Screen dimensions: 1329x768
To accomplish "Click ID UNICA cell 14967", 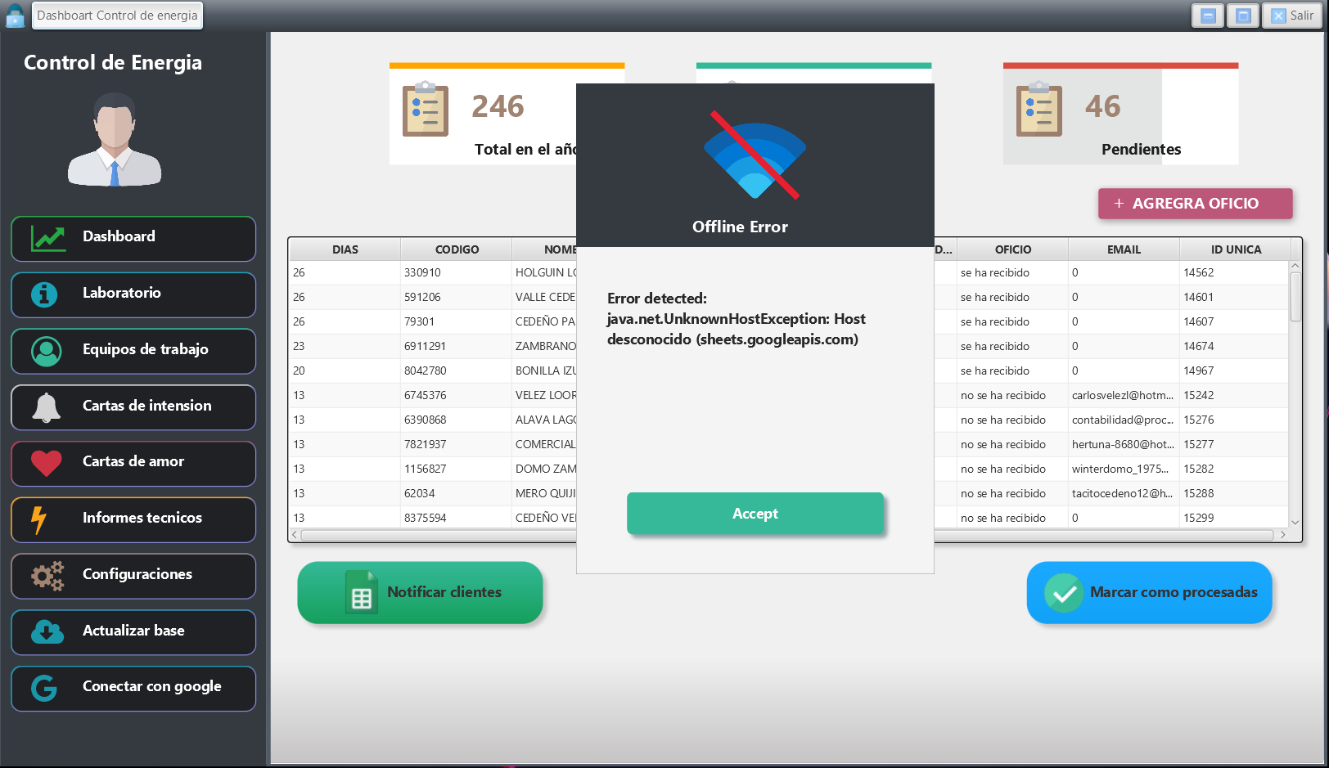I will tap(1235, 371).
